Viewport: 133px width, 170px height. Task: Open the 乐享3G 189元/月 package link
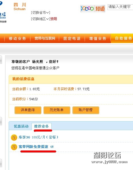(x=38, y=137)
